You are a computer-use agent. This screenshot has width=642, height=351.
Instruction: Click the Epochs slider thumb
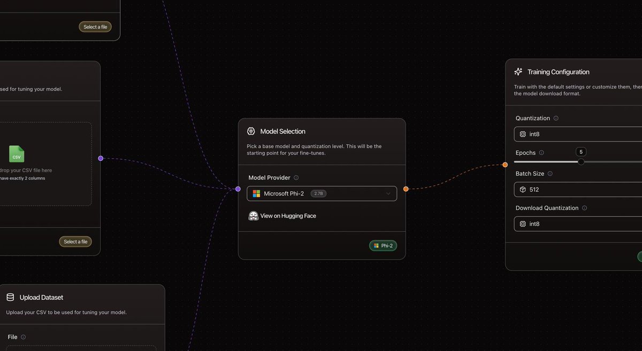point(581,161)
